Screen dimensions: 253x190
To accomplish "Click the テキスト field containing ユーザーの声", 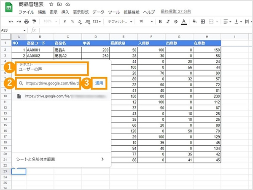I will 52,68.
